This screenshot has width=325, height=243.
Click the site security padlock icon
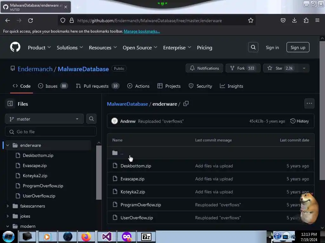[72, 21]
